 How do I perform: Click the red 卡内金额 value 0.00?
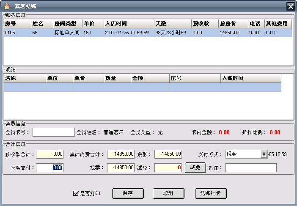pyautogui.click(x=224, y=132)
